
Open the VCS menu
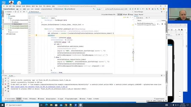point(44,6)
